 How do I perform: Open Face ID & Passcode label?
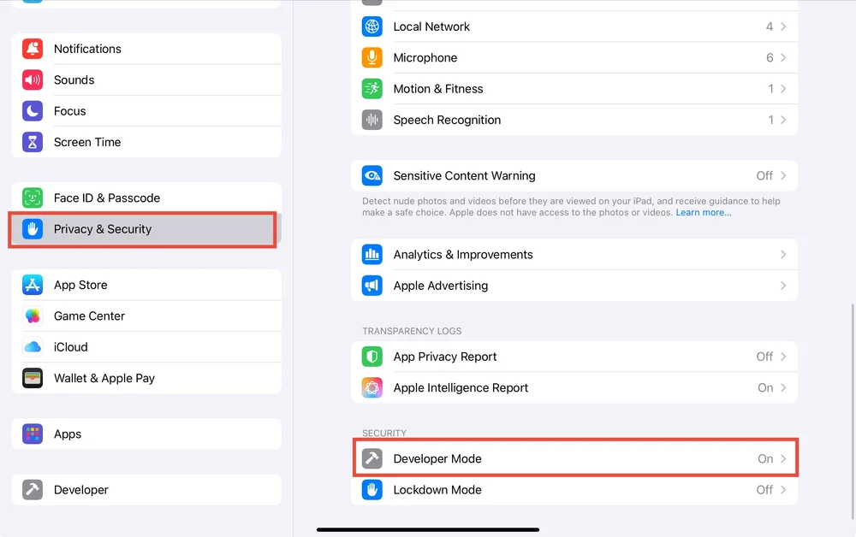tap(107, 198)
